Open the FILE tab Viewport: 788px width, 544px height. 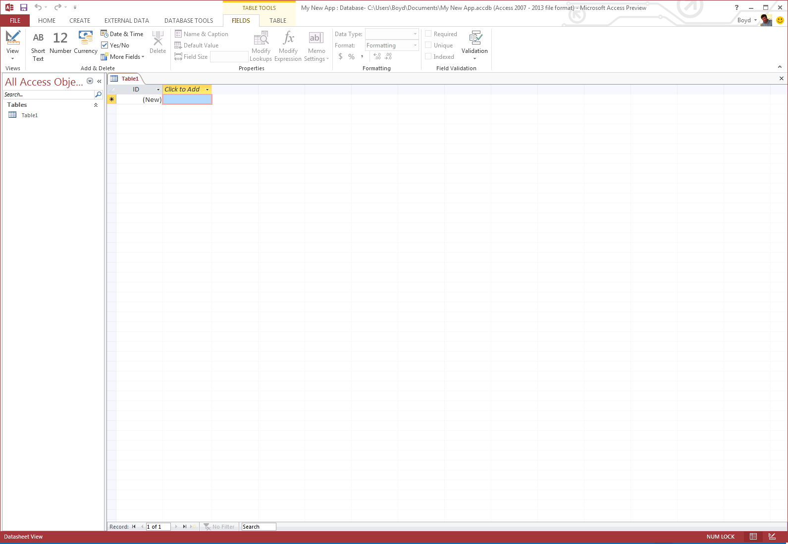[15, 20]
